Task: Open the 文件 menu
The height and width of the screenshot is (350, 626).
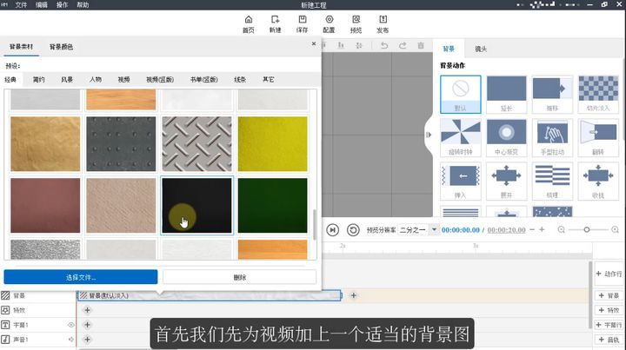Action: (21, 5)
